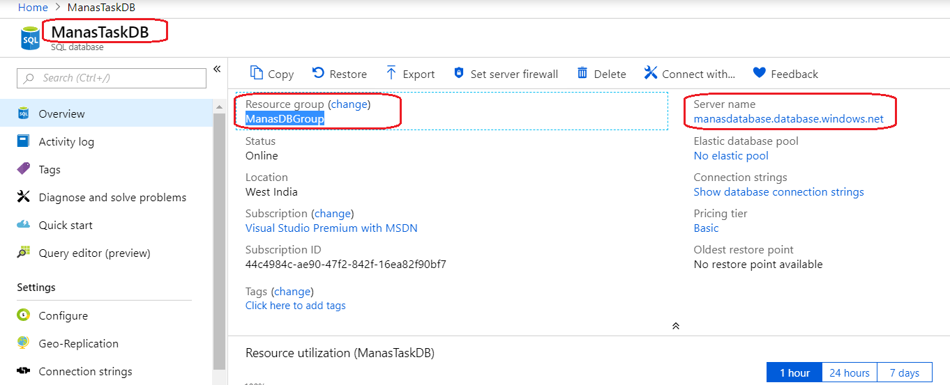Viewport: 950px width, 385px height.
Task: Click the Online status value
Action: (262, 156)
